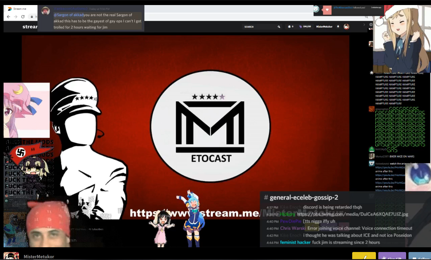Image resolution: width=431 pixels, height=260 pixels.
Task: Click the purple Give Gift button
Action: (x=392, y=256)
